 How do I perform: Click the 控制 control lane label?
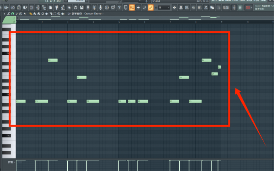click(x=11, y=162)
